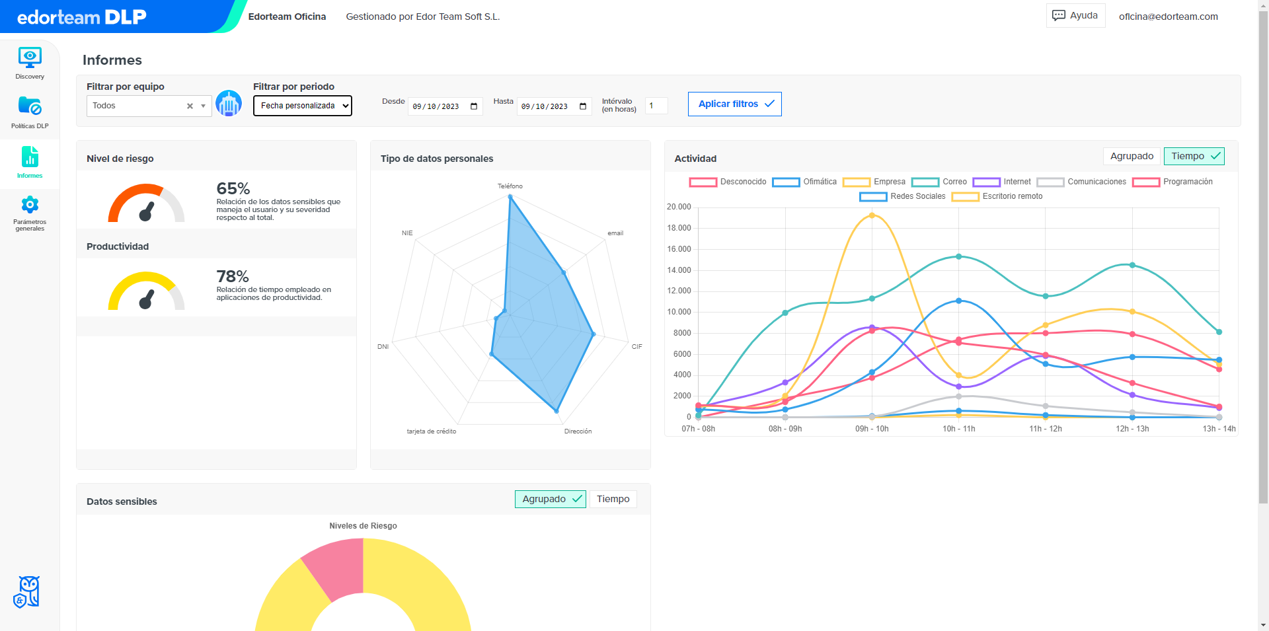
Task: Clear the Todos selection with the x icon
Action: [x=190, y=106]
